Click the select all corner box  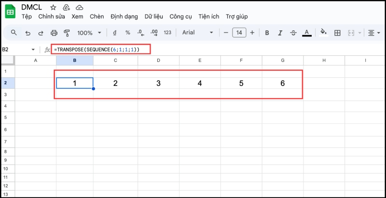(8, 60)
